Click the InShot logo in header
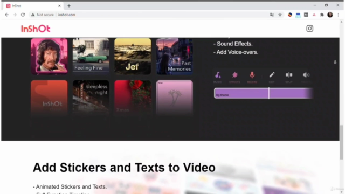Viewport: 345px width, 194px height. click(36, 29)
